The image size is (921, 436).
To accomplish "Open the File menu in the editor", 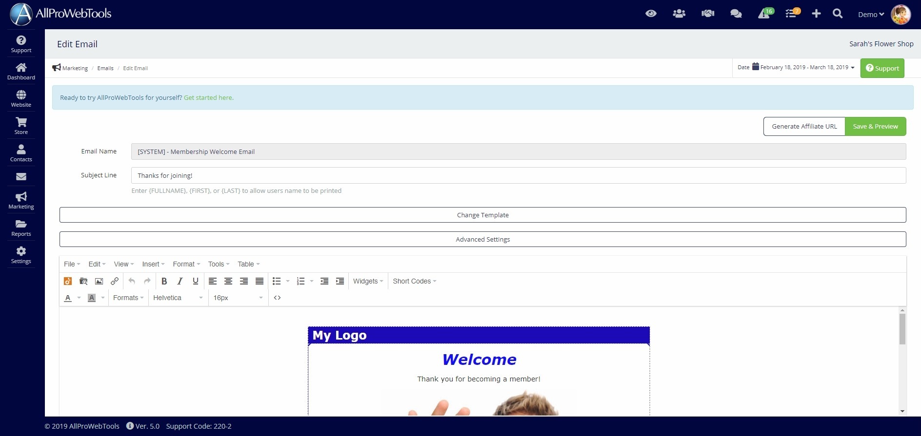I will [x=72, y=264].
